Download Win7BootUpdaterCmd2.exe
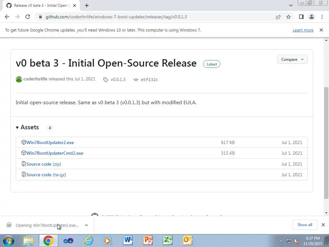The height and width of the screenshot is (247, 329). coord(55,153)
